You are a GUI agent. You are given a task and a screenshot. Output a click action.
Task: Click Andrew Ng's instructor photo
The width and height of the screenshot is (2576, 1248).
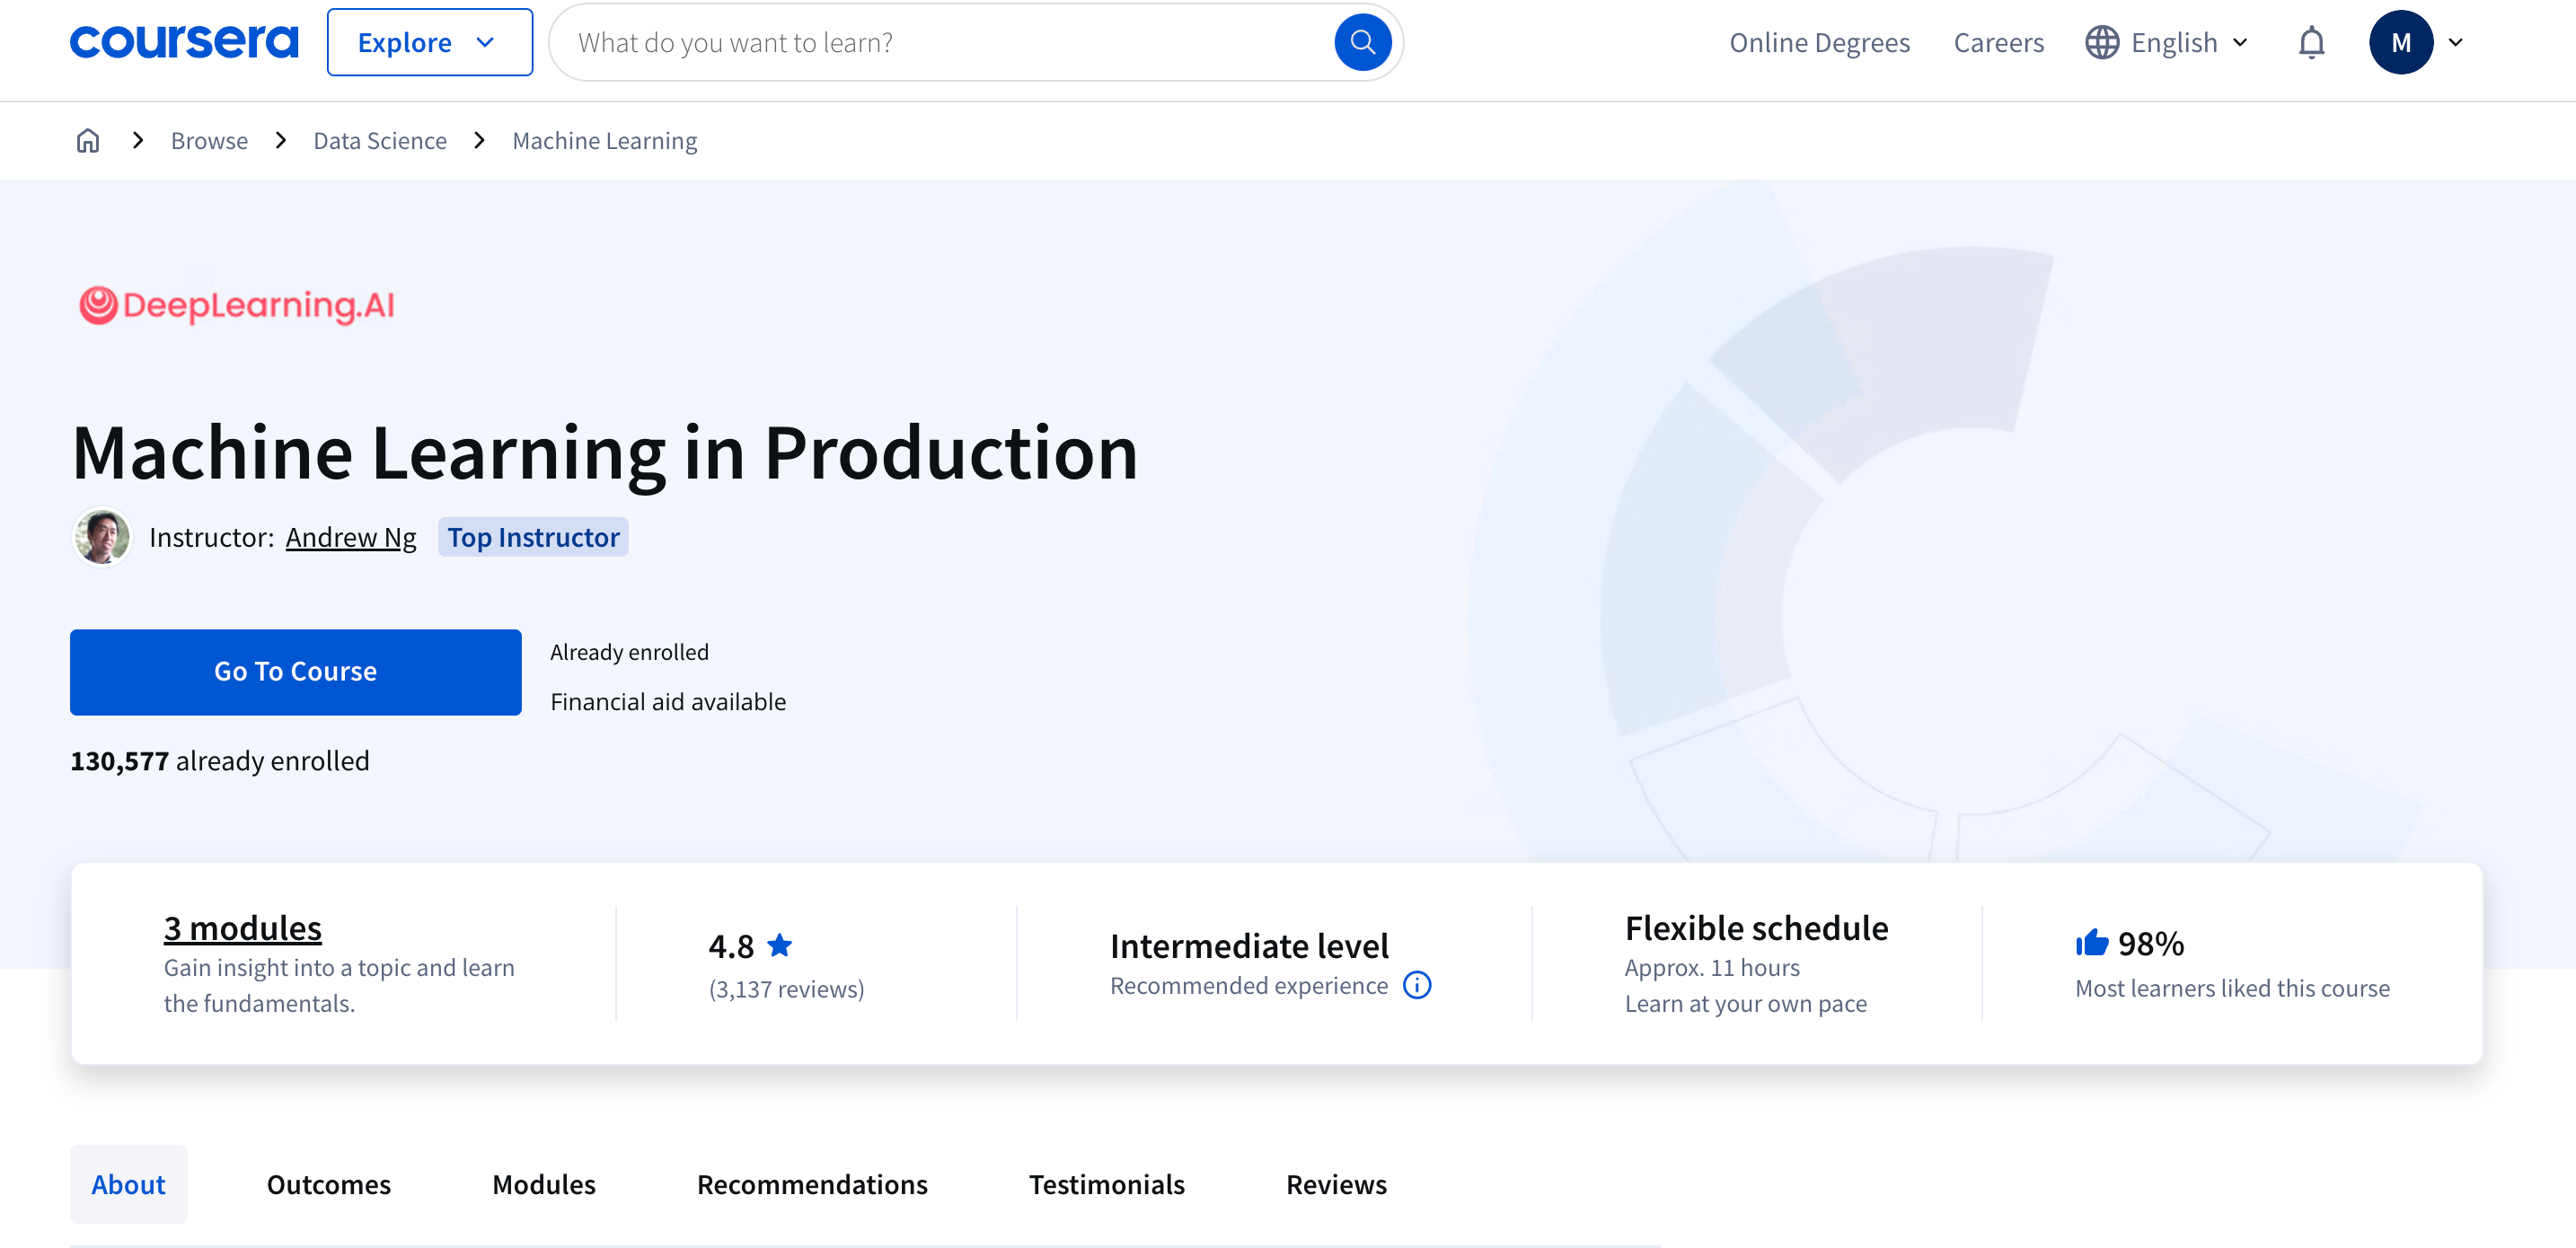click(x=102, y=537)
